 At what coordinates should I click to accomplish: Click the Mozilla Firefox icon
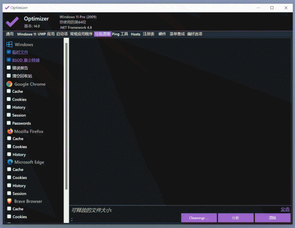(10, 131)
